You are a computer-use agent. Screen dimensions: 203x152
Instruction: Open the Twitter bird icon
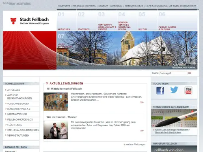tap(174, 90)
